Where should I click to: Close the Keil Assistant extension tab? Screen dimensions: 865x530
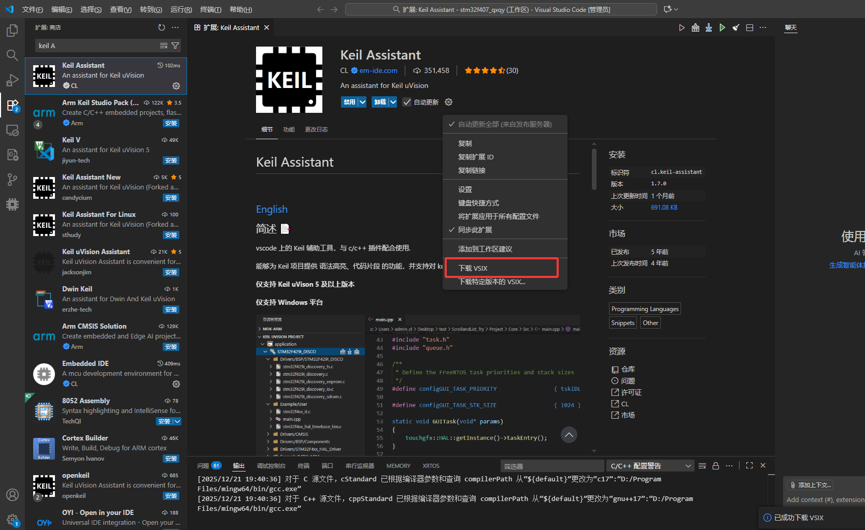(266, 27)
